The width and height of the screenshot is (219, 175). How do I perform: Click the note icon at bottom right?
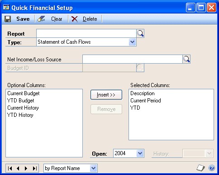pyautogui.click(x=201, y=168)
